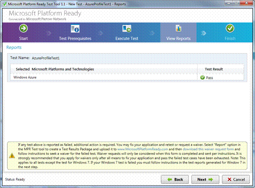Select the Test Prerequisites step label

(x=75, y=38)
